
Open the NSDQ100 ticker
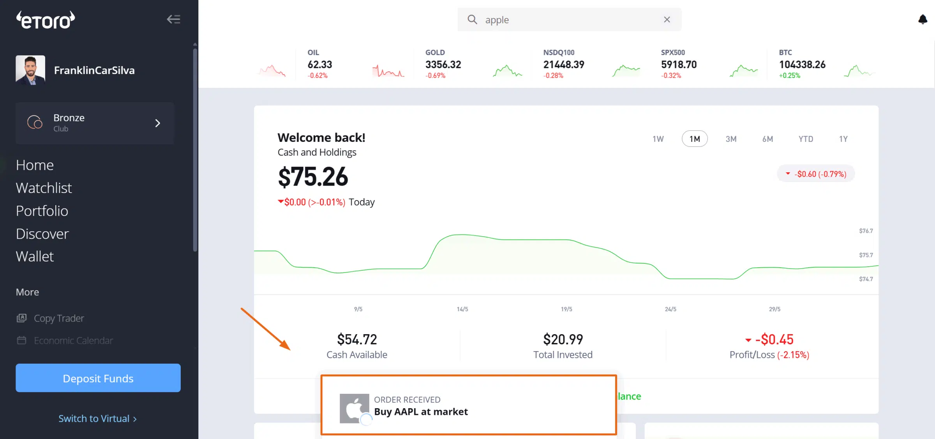click(564, 64)
